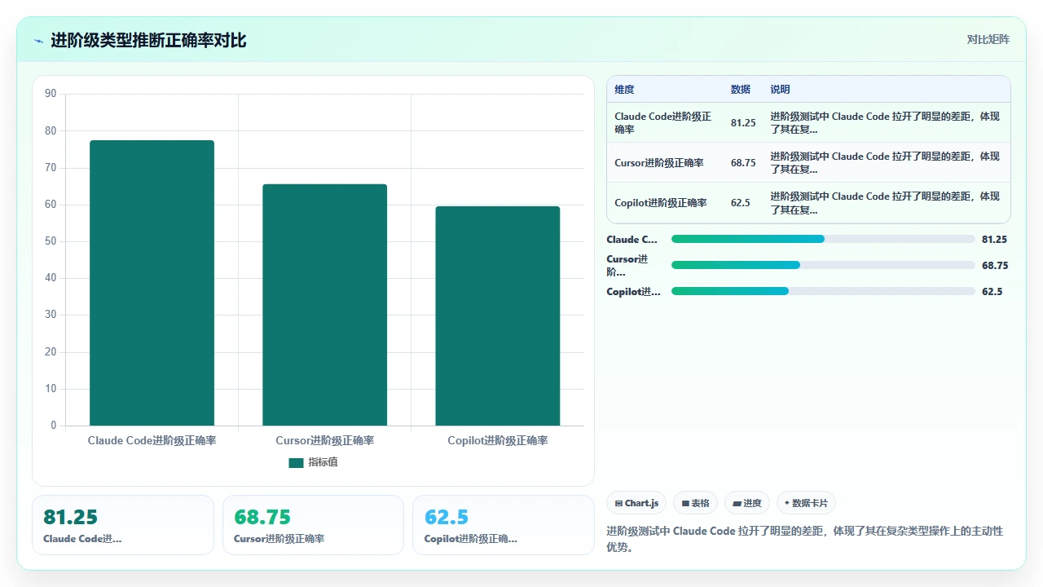Click the truncated Claude C... progress label
The image size is (1043, 587).
tap(632, 240)
